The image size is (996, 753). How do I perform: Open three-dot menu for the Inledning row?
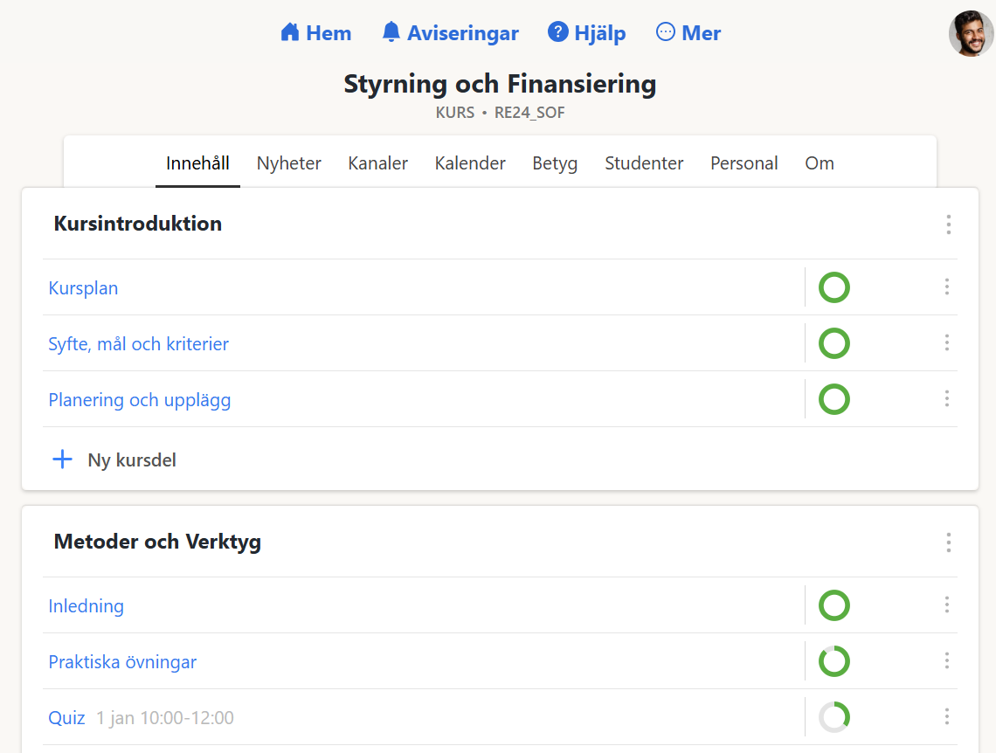point(946,605)
